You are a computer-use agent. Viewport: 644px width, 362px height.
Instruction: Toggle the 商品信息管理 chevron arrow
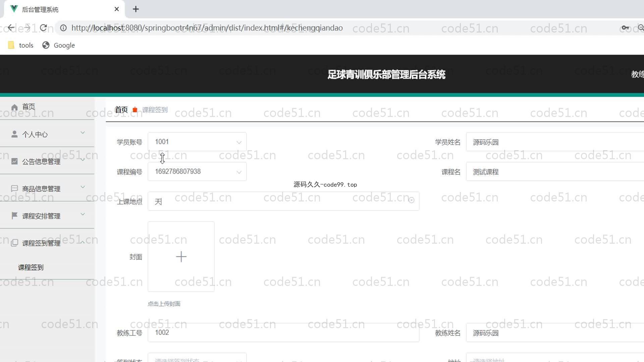click(x=83, y=187)
